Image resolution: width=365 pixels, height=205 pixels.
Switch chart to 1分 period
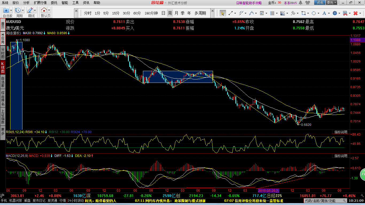coord(98,13)
